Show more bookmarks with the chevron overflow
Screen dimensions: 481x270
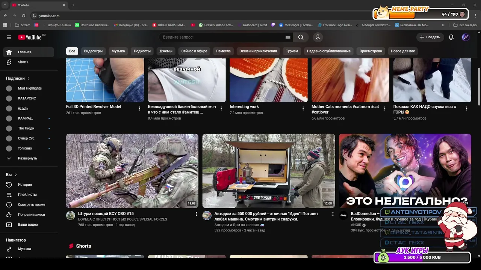pyautogui.click(x=443, y=25)
